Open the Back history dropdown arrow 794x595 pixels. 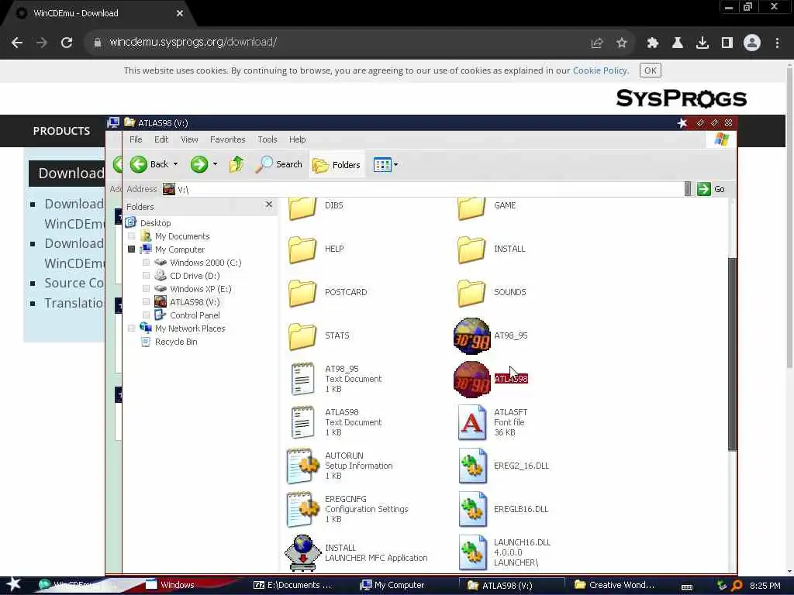pyautogui.click(x=176, y=164)
